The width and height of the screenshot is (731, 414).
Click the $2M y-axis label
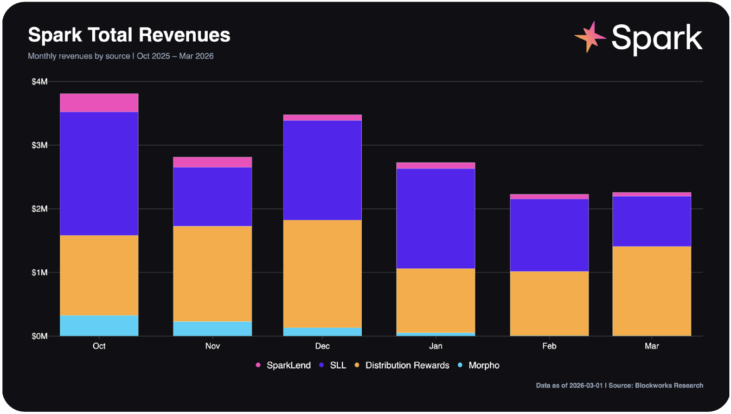(40, 209)
